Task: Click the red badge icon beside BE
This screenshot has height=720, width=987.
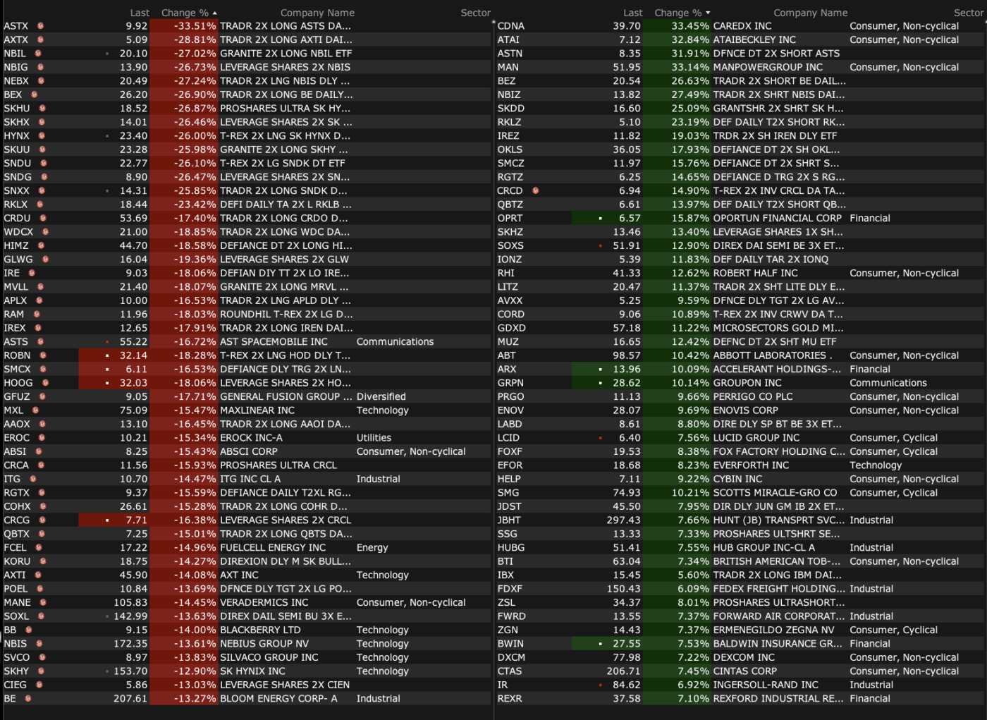Action: point(28,699)
